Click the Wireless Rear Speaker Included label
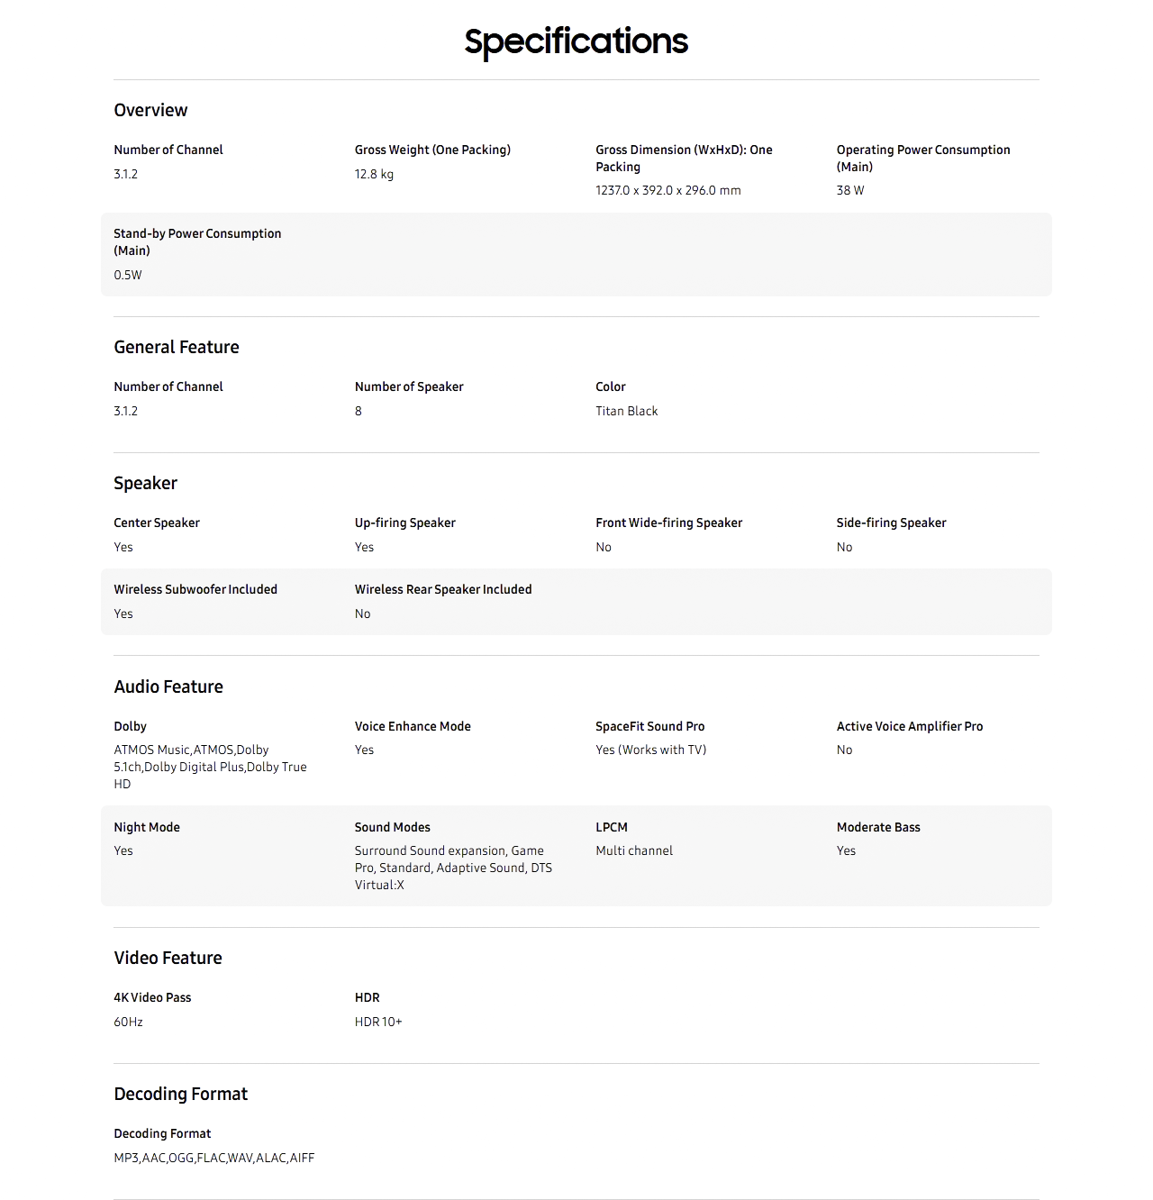 point(443,589)
